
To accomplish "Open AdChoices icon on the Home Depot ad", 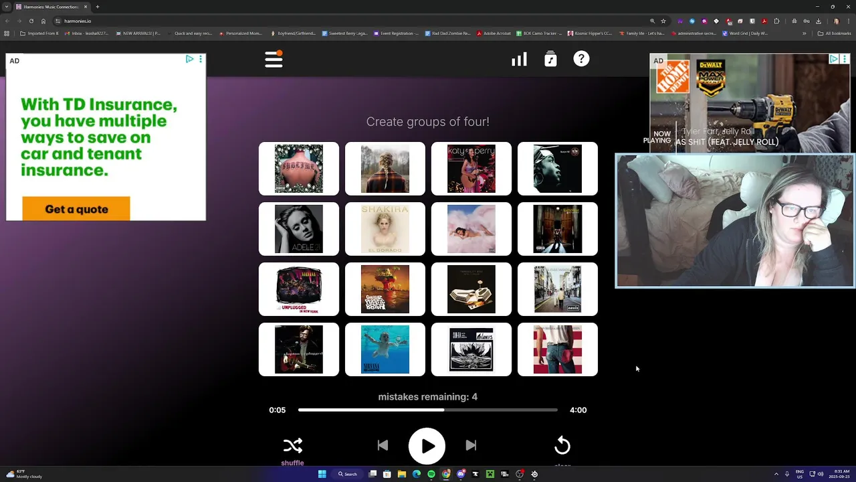I will (834, 60).
